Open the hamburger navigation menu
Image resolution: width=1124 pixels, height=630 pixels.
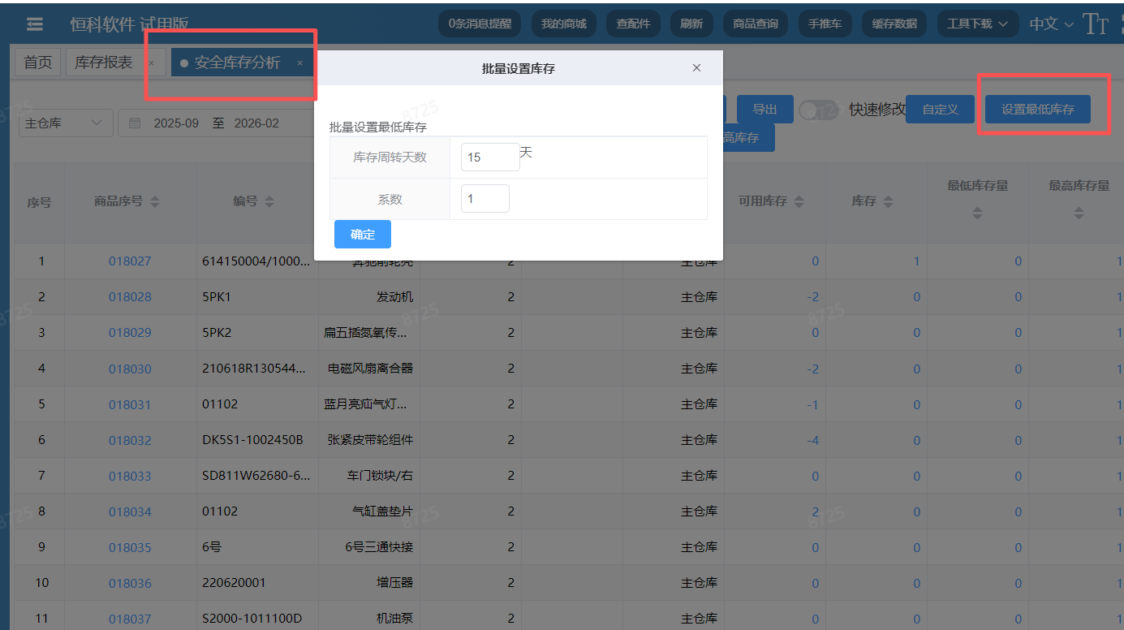pyautogui.click(x=34, y=24)
